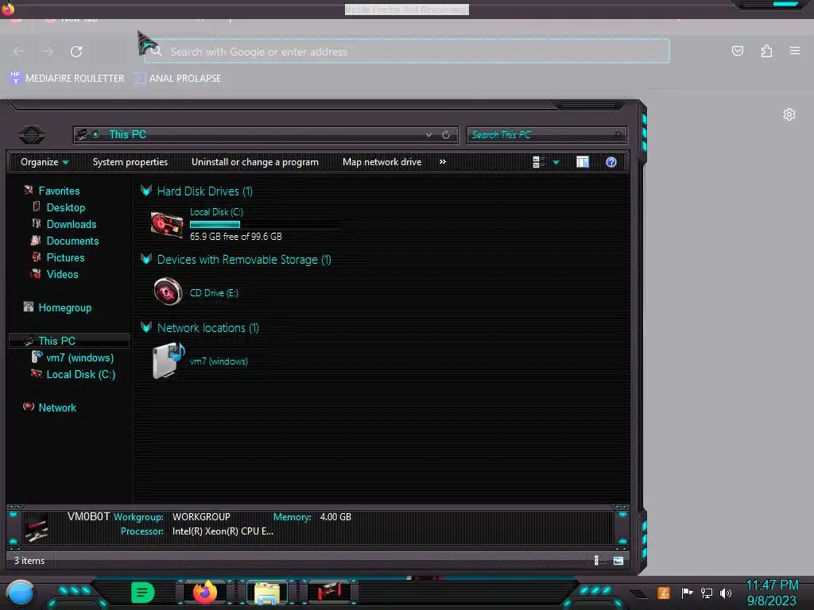Viewport: 814px width, 610px height.
Task: Open the MEDIAFIRE ROULETTER bookmark
Action: click(x=68, y=79)
